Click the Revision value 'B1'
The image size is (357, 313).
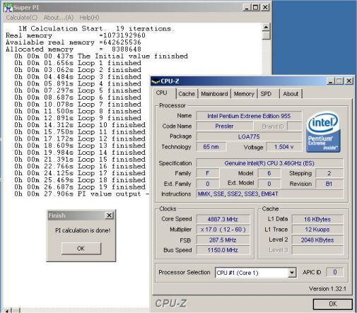(x=329, y=184)
